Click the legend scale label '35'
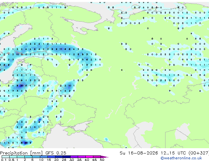This screenshot has width=209, height=161. tap(79, 160)
